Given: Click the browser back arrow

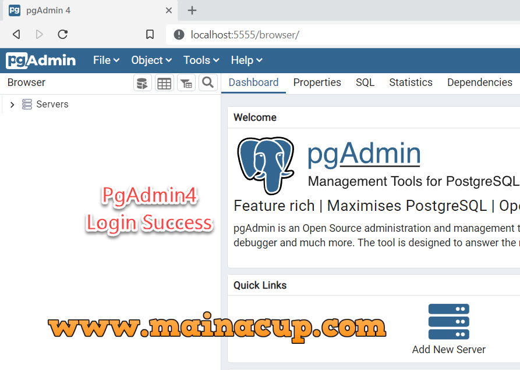Looking at the screenshot, I should (16, 34).
